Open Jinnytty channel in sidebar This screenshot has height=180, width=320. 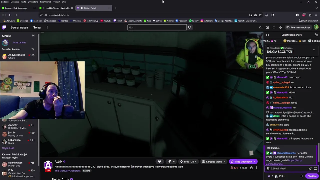pos(19,126)
